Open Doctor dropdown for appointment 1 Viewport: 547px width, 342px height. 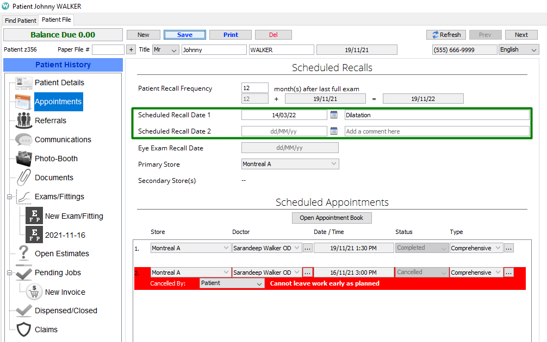[267, 248]
